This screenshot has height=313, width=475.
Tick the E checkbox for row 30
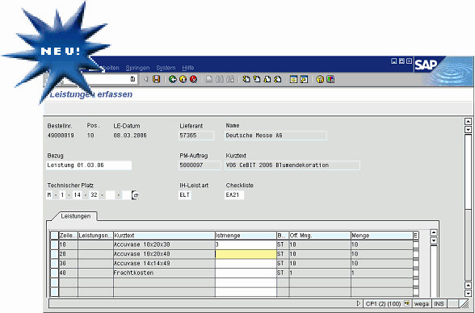point(416,264)
